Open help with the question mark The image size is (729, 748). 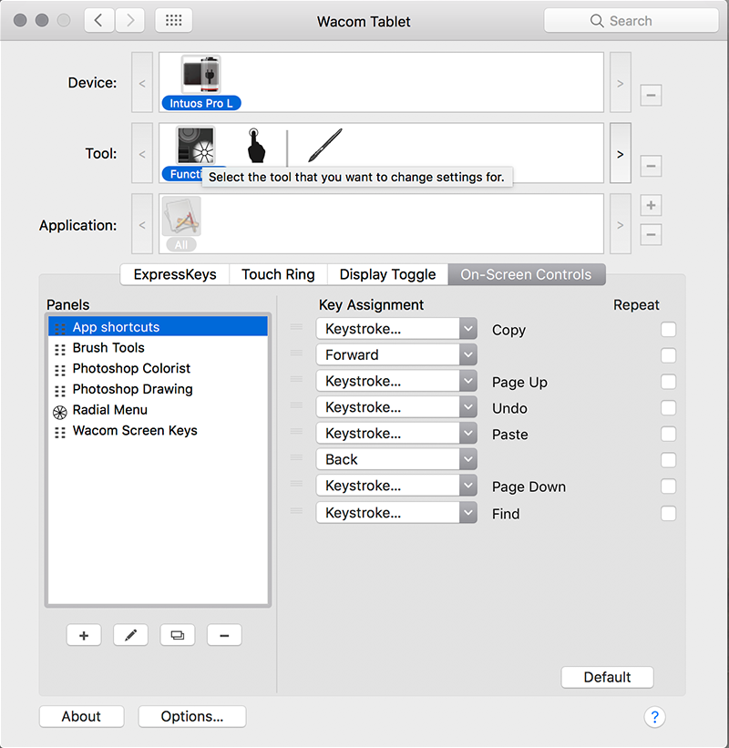click(x=654, y=717)
